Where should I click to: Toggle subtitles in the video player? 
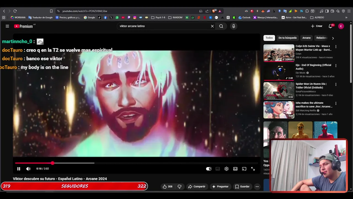point(218,169)
